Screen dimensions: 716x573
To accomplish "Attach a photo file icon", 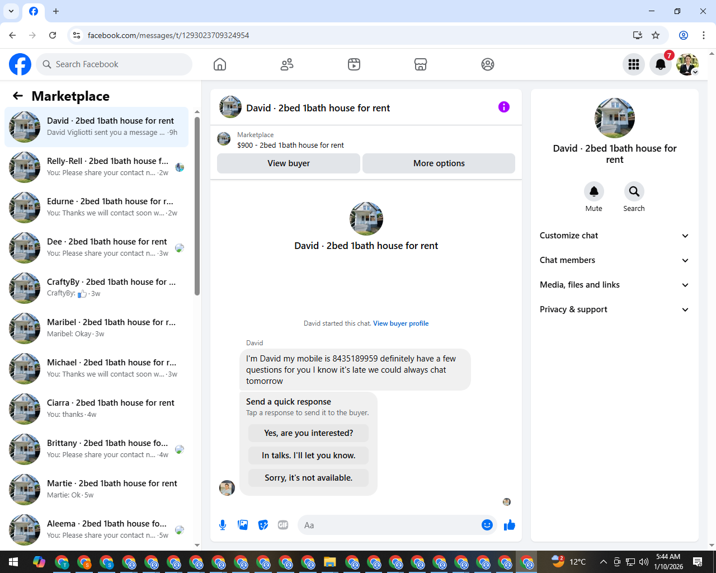I will pyautogui.click(x=243, y=525).
